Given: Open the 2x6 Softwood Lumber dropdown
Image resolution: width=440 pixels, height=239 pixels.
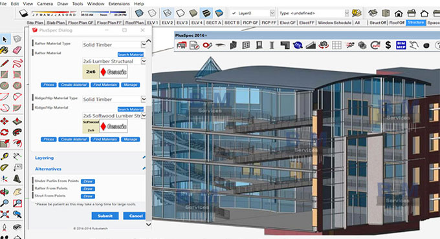Looking at the screenshot, I should point(144,116).
